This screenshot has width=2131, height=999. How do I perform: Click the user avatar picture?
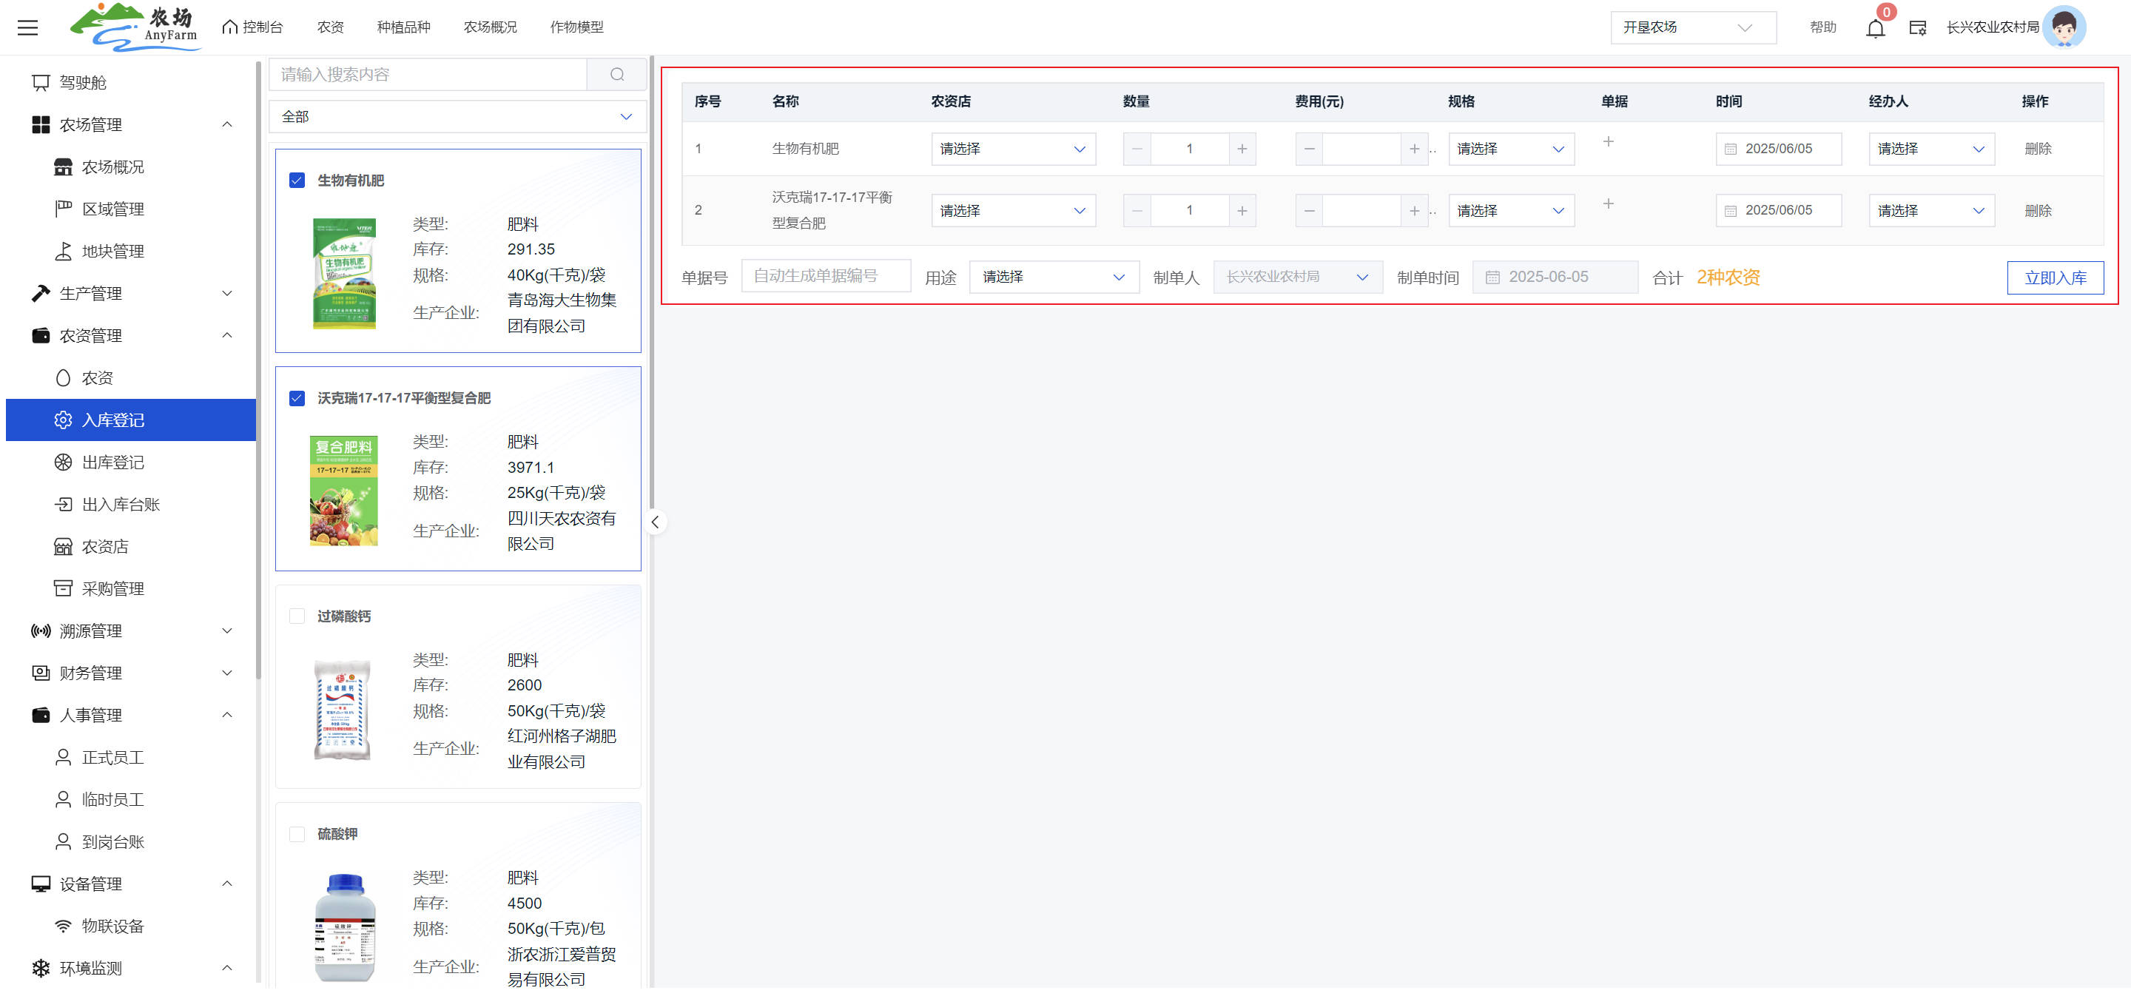pos(2064,27)
